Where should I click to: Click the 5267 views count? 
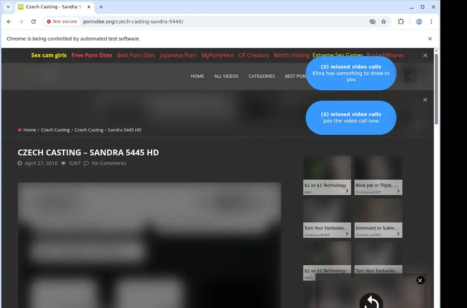click(75, 163)
